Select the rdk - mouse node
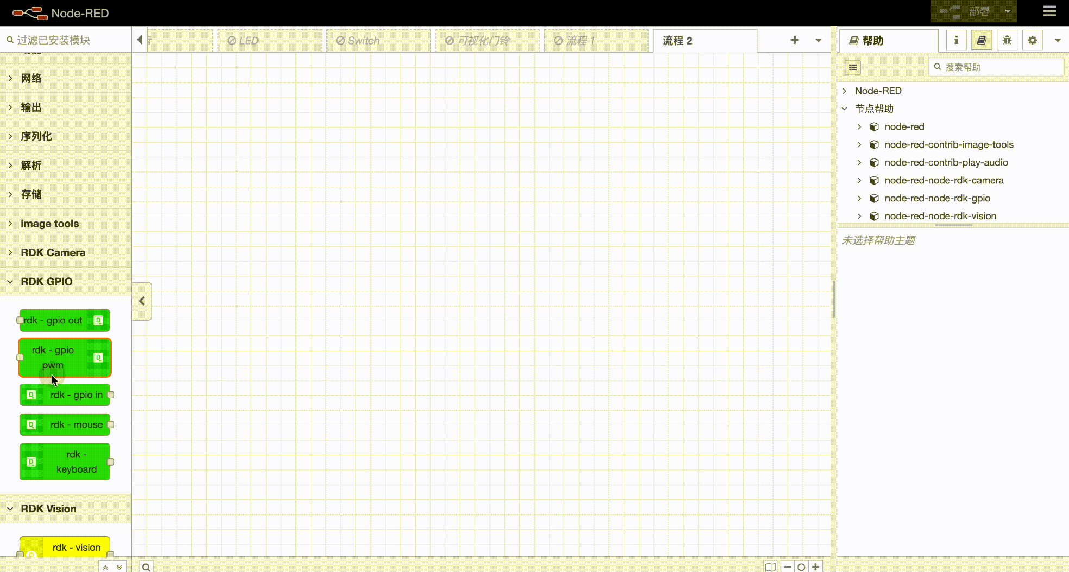 click(65, 425)
